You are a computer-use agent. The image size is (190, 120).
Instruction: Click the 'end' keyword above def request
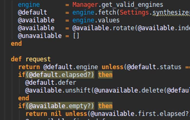pos(16,44)
